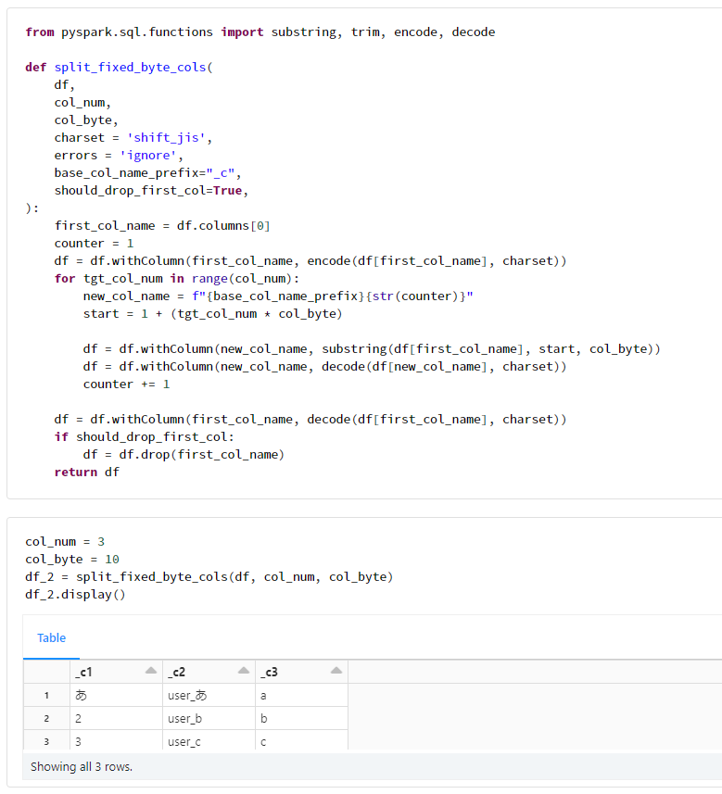Click the 'return df' line
Screen dimensions: 722x794
(x=86, y=472)
